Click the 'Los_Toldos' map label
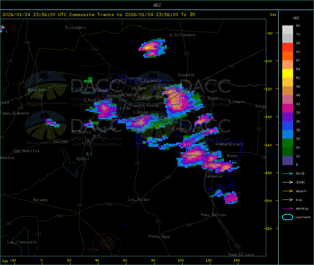 pyautogui.click(x=139, y=200)
